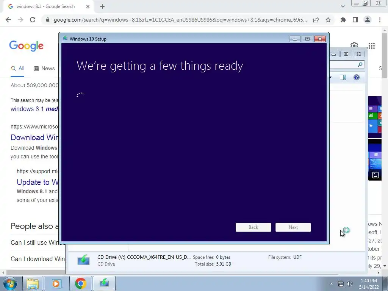This screenshot has width=388, height=291.
Task: Click the Windows 10 Setup title bar icon
Action: [x=65, y=38]
